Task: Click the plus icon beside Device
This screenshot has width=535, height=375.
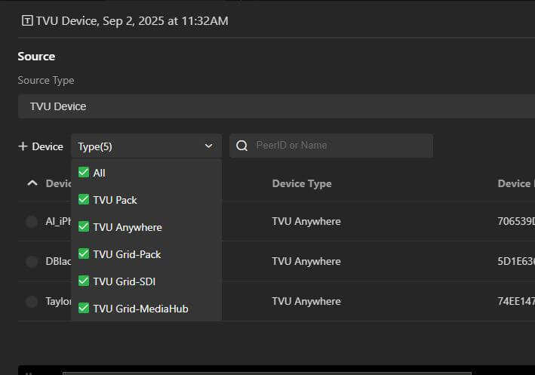Action: point(23,146)
